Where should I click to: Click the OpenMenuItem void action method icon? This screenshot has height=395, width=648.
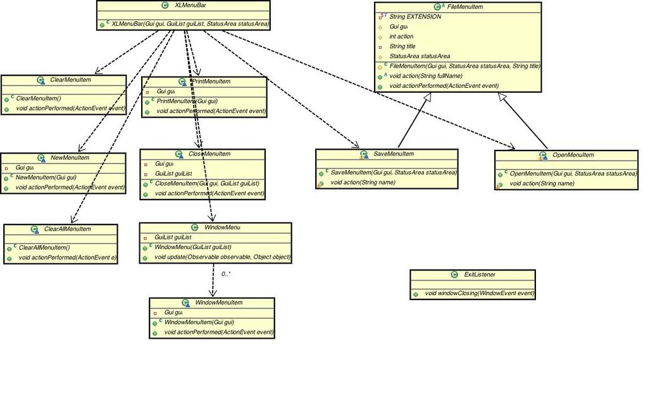tap(499, 185)
